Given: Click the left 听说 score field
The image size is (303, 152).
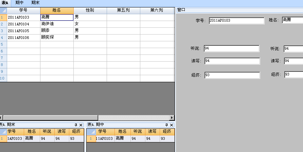Looking at the screenshot, I should coord(231,49).
